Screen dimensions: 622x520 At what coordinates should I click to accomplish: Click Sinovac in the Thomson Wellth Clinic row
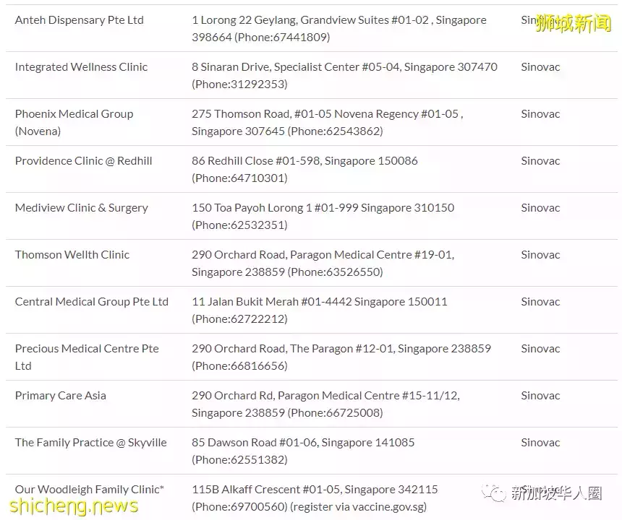click(x=540, y=255)
